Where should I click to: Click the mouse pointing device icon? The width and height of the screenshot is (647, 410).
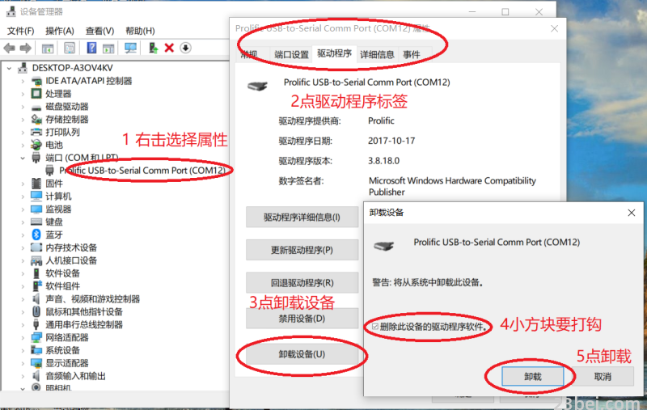[36, 311]
